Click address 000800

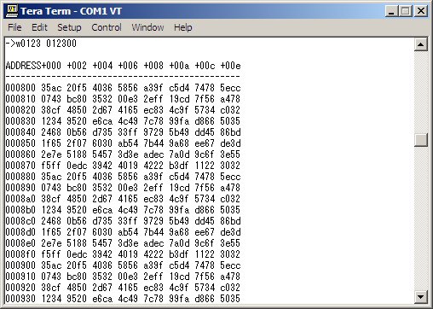pyautogui.click(x=20, y=88)
